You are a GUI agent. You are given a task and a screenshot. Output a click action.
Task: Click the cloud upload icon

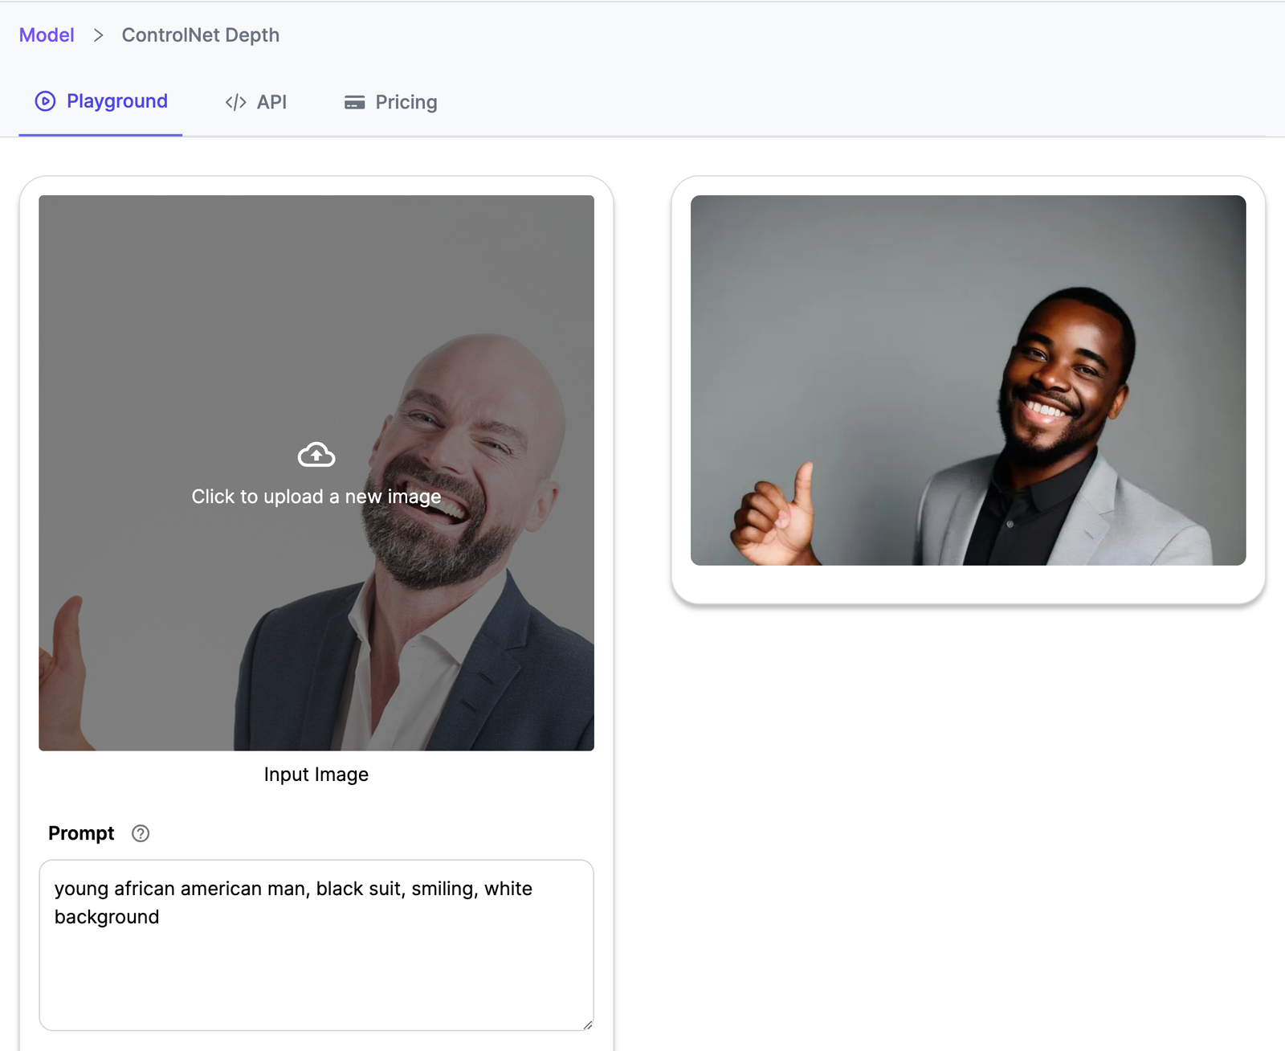pos(316,455)
